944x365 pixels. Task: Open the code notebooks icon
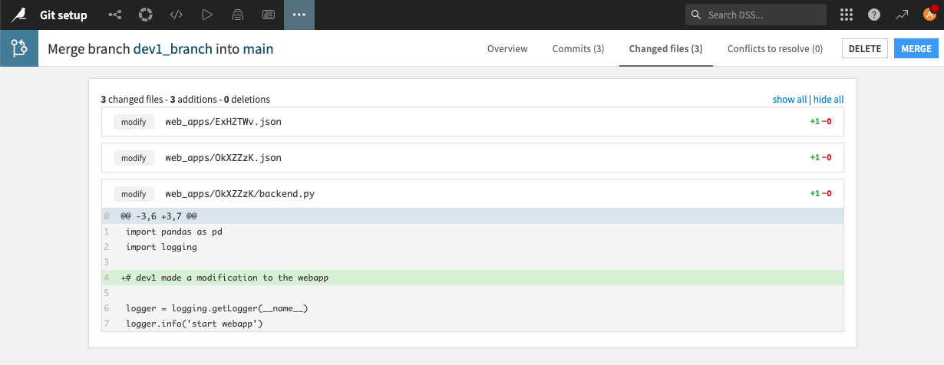coord(176,15)
